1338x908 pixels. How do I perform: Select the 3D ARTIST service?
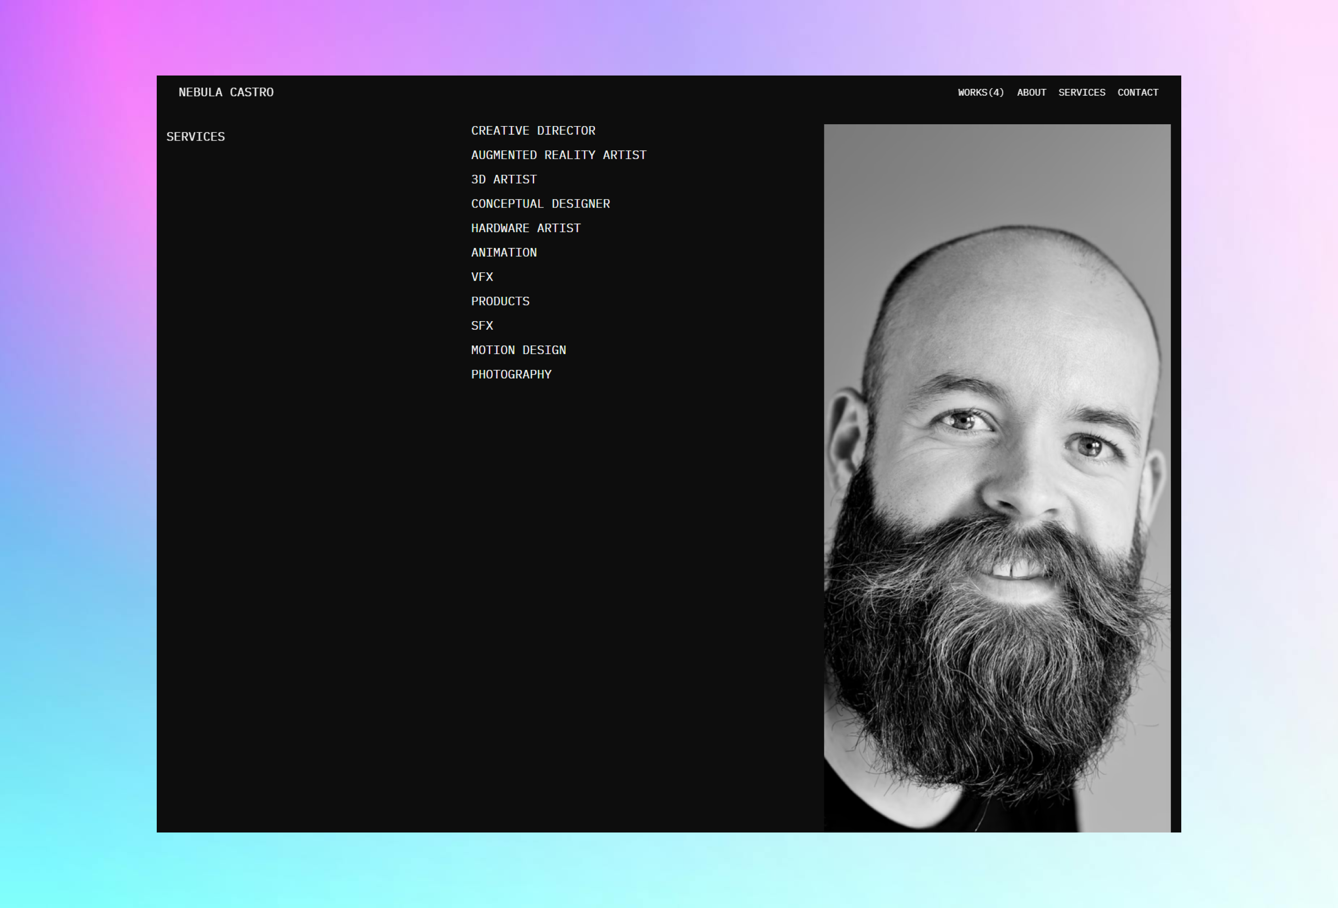[503, 179]
